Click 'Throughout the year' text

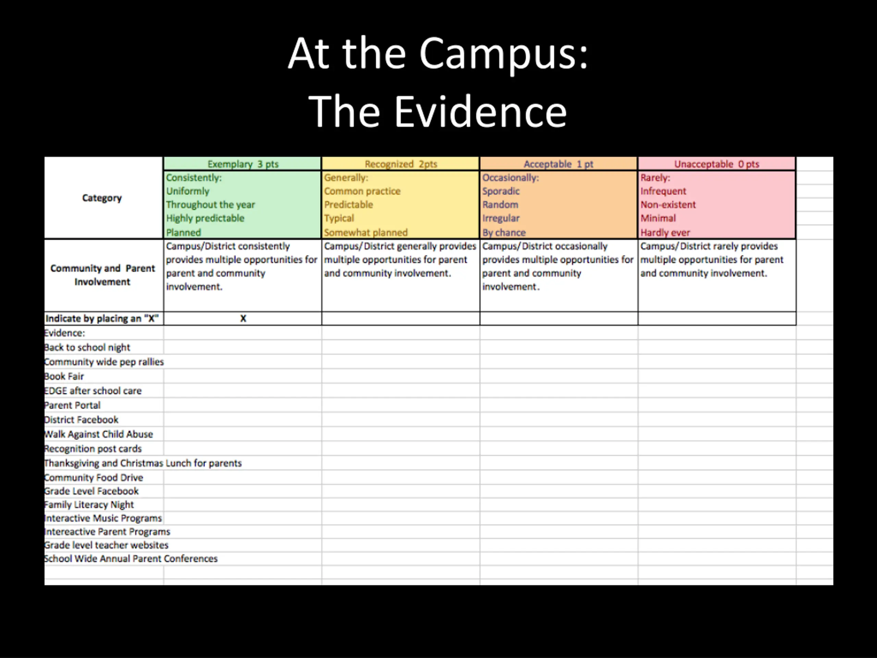pyautogui.click(x=210, y=205)
